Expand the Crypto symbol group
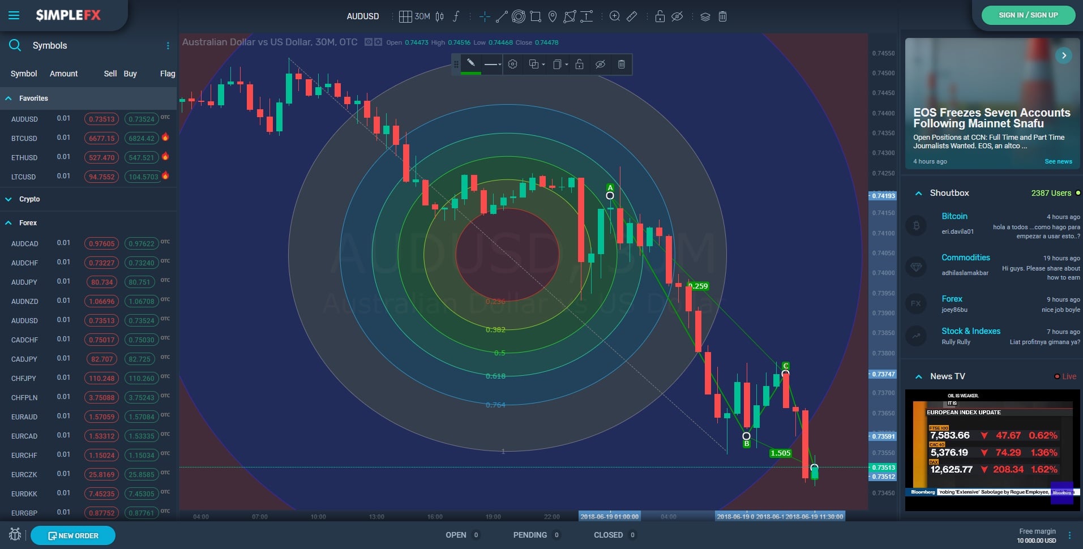This screenshot has height=549, width=1083. coord(8,199)
